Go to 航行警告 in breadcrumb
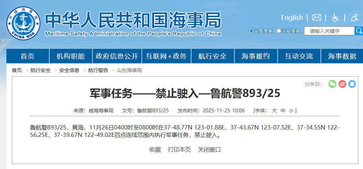Screen dimensions: 363x169 point(98,70)
